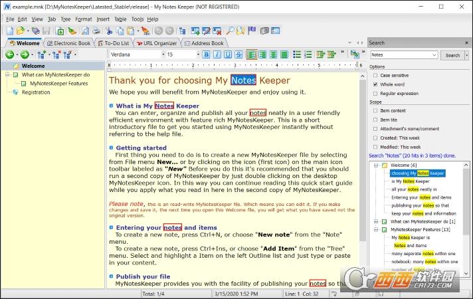This screenshot has height=299, width=473.
Task: Click the Paste clipboard icon
Action: 130,31
